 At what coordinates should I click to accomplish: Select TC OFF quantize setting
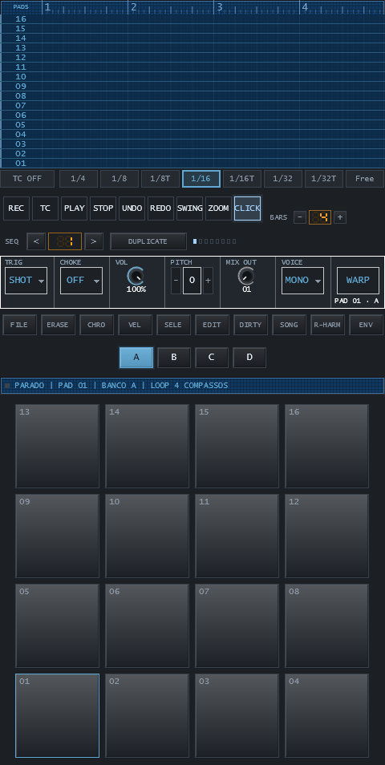[27, 179]
